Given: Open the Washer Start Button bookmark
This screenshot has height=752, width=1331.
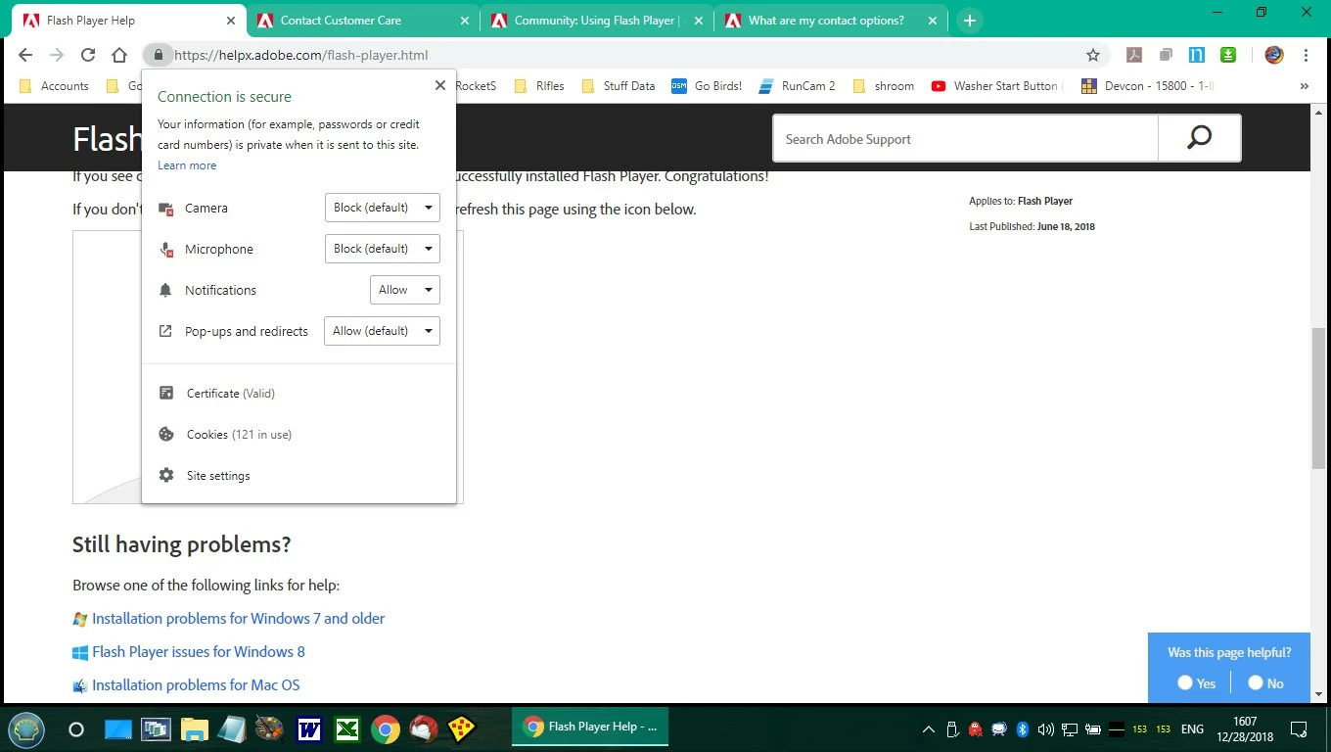Looking at the screenshot, I should coord(996,86).
